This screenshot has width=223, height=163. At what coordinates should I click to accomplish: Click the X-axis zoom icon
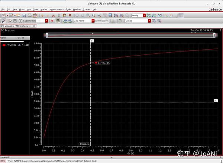(116, 15)
